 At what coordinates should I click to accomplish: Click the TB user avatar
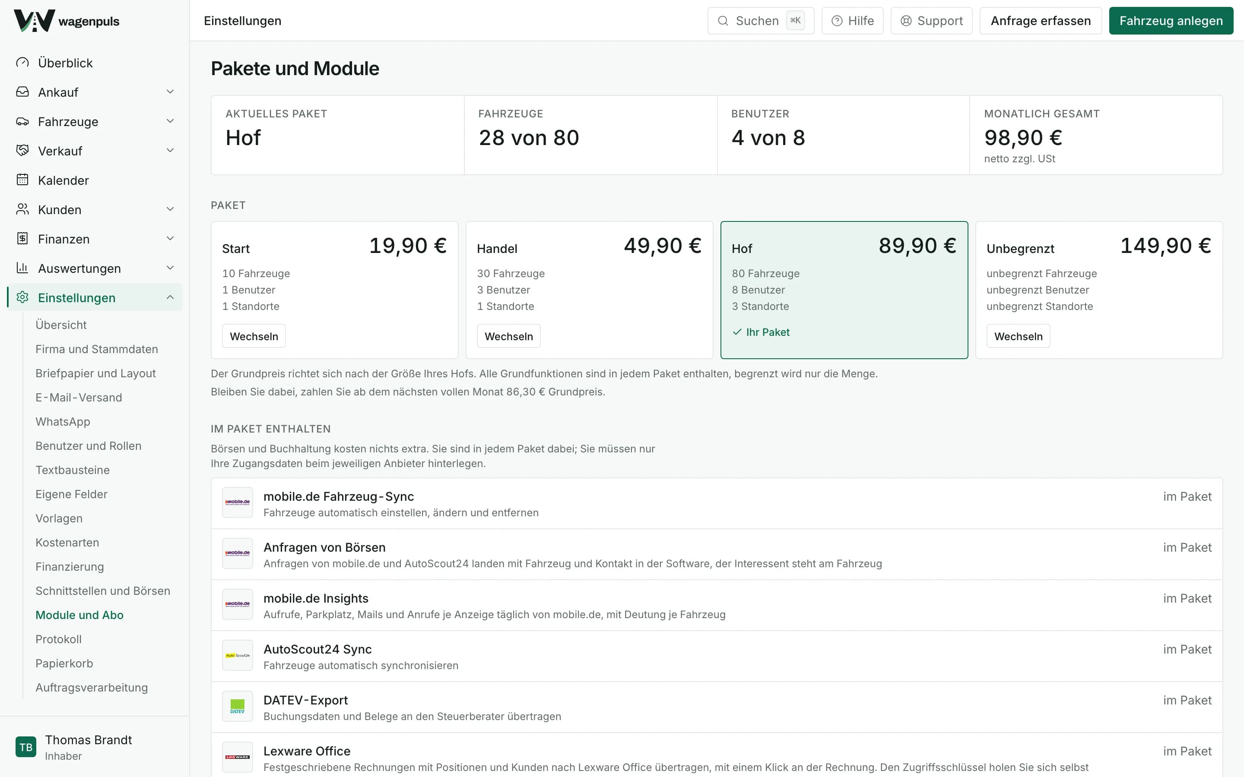pyautogui.click(x=26, y=747)
